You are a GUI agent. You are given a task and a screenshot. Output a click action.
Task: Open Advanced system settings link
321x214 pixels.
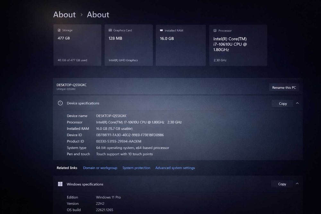click(175, 168)
